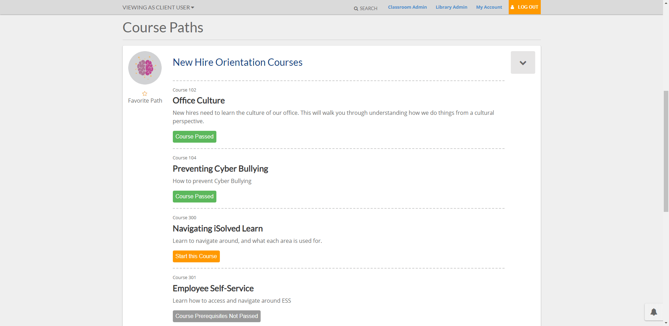Start the Navigating iSolved Learn course
Image resolution: width=669 pixels, height=326 pixels.
(196, 256)
